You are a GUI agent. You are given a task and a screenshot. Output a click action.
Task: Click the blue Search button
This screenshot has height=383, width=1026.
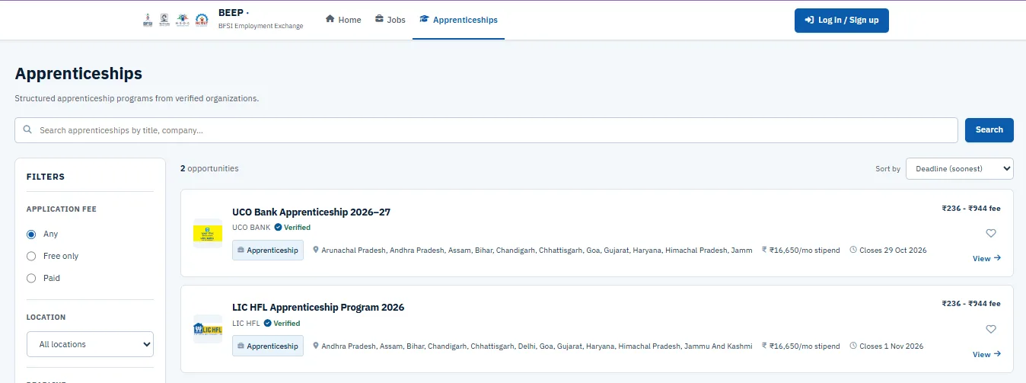coord(989,130)
